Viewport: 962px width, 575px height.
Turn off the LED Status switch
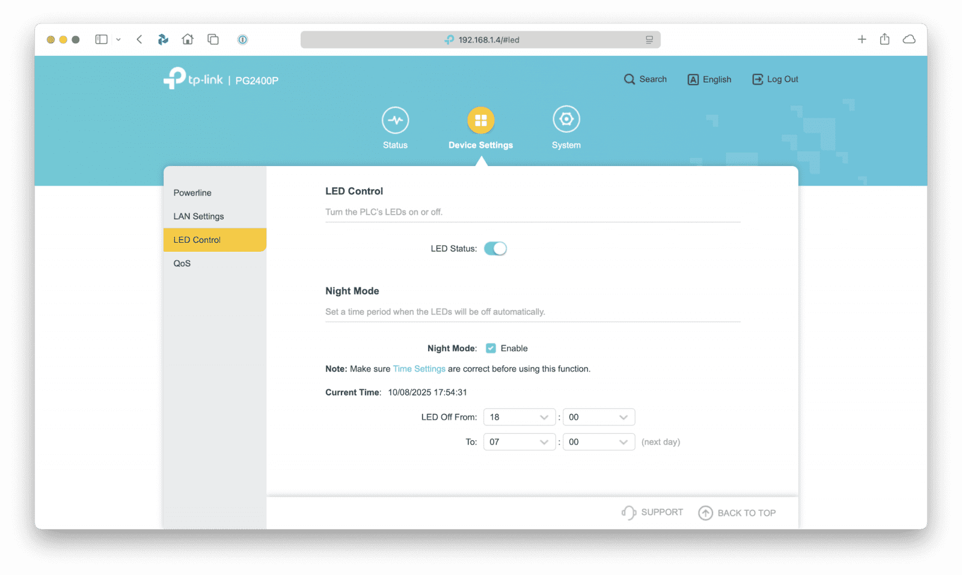click(x=495, y=249)
